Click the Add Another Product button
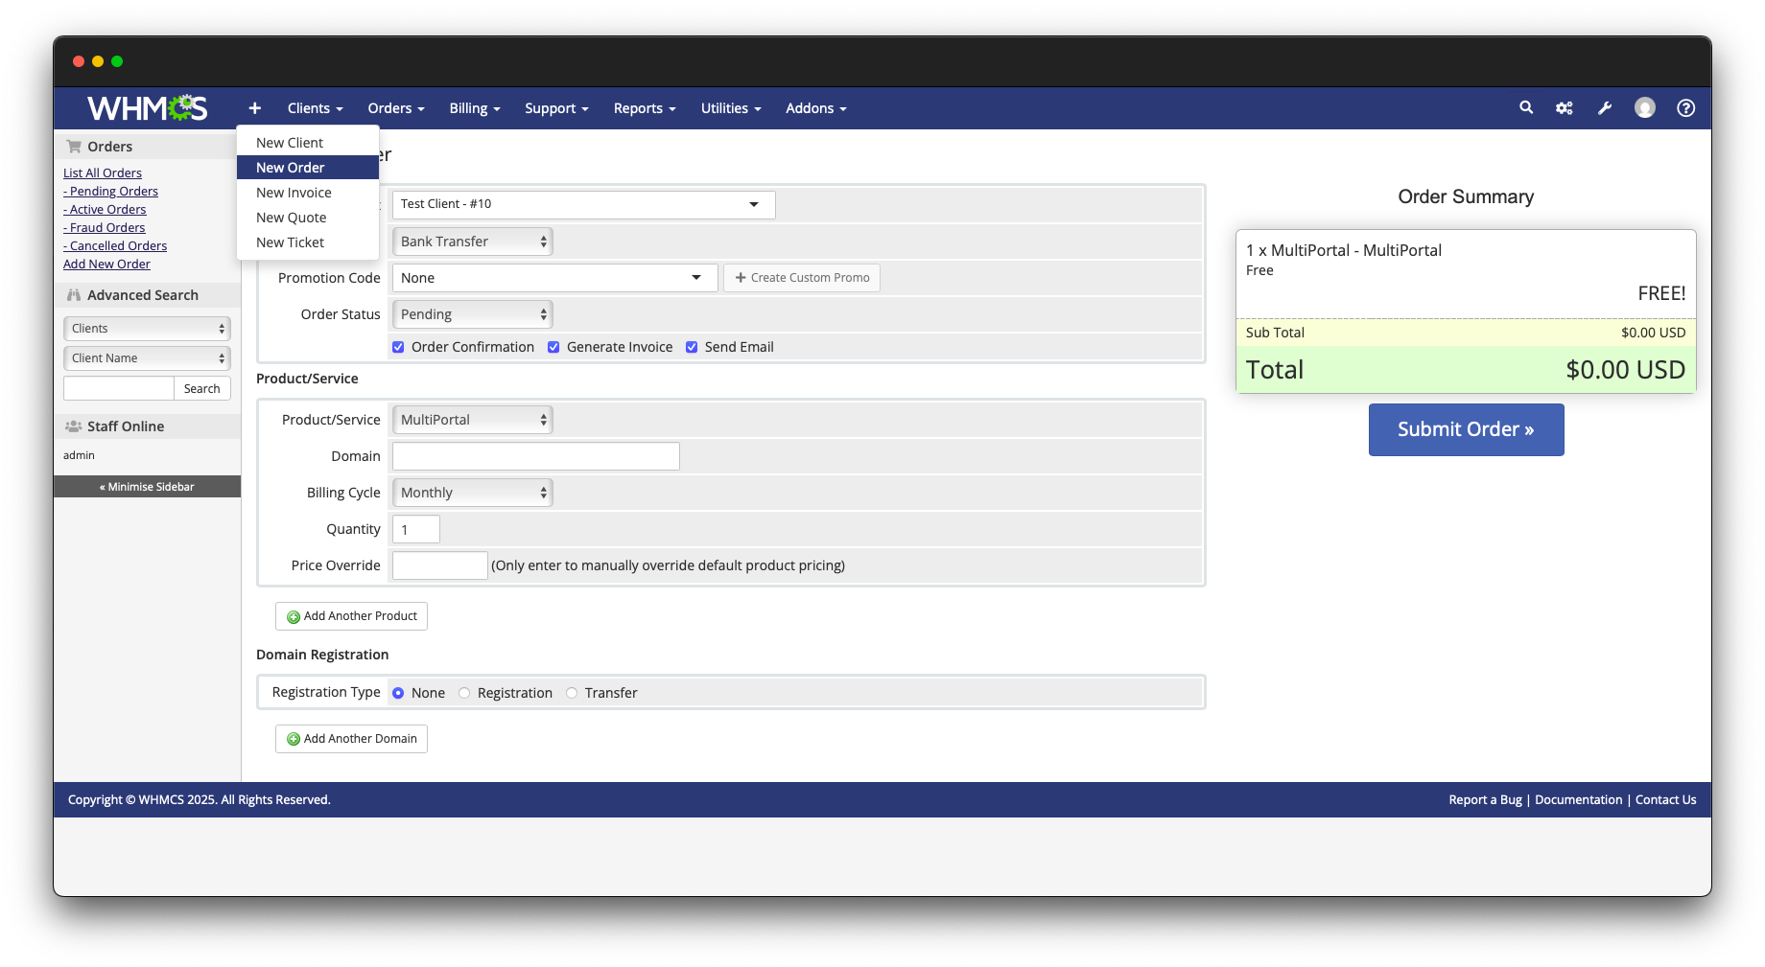1765x967 pixels. pyautogui.click(x=351, y=616)
